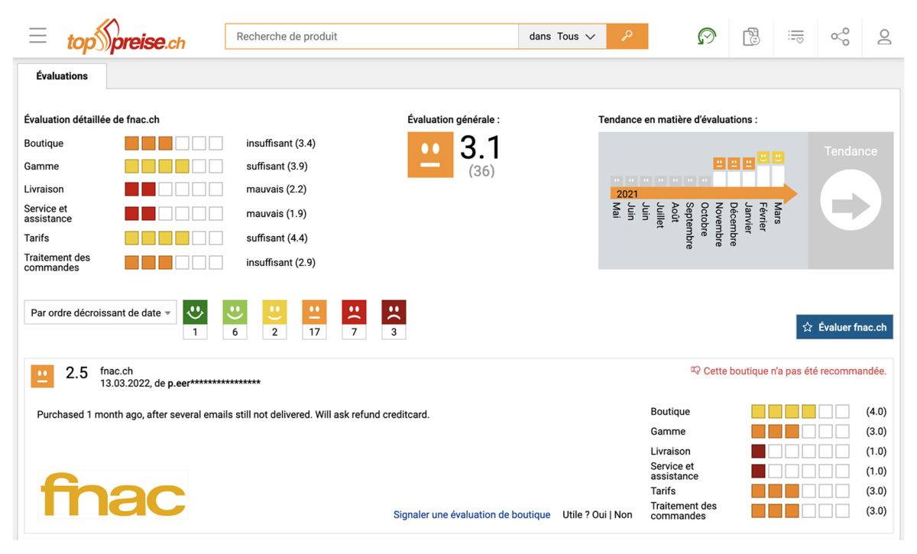Click in the 'Recherche de produit' field

(x=371, y=36)
